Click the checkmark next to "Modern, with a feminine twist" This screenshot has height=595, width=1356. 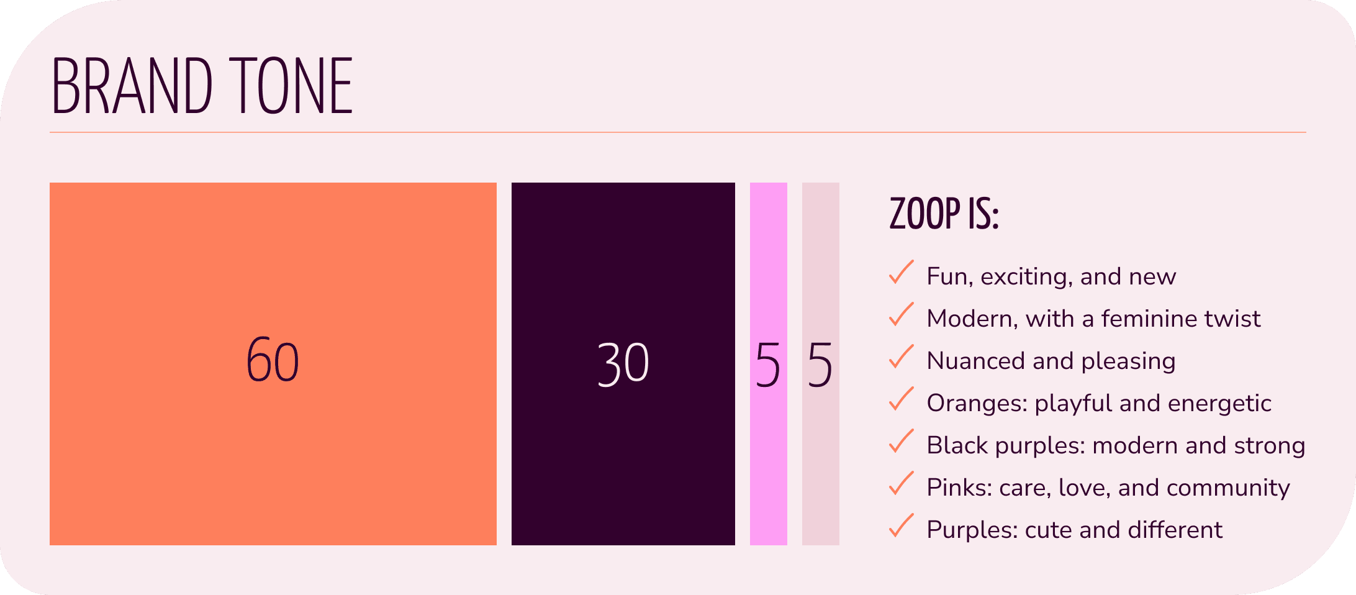tap(901, 315)
